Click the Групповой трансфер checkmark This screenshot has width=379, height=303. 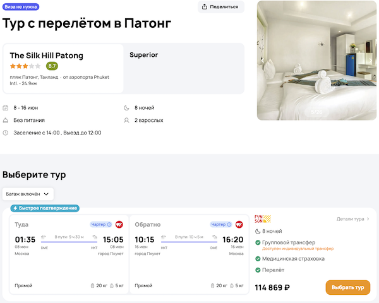(258, 242)
